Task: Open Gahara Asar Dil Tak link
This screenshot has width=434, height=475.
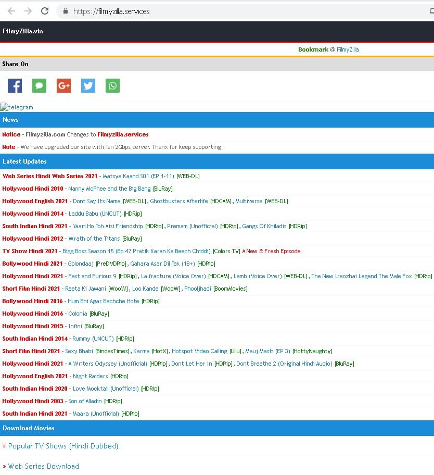Action: pos(162,264)
